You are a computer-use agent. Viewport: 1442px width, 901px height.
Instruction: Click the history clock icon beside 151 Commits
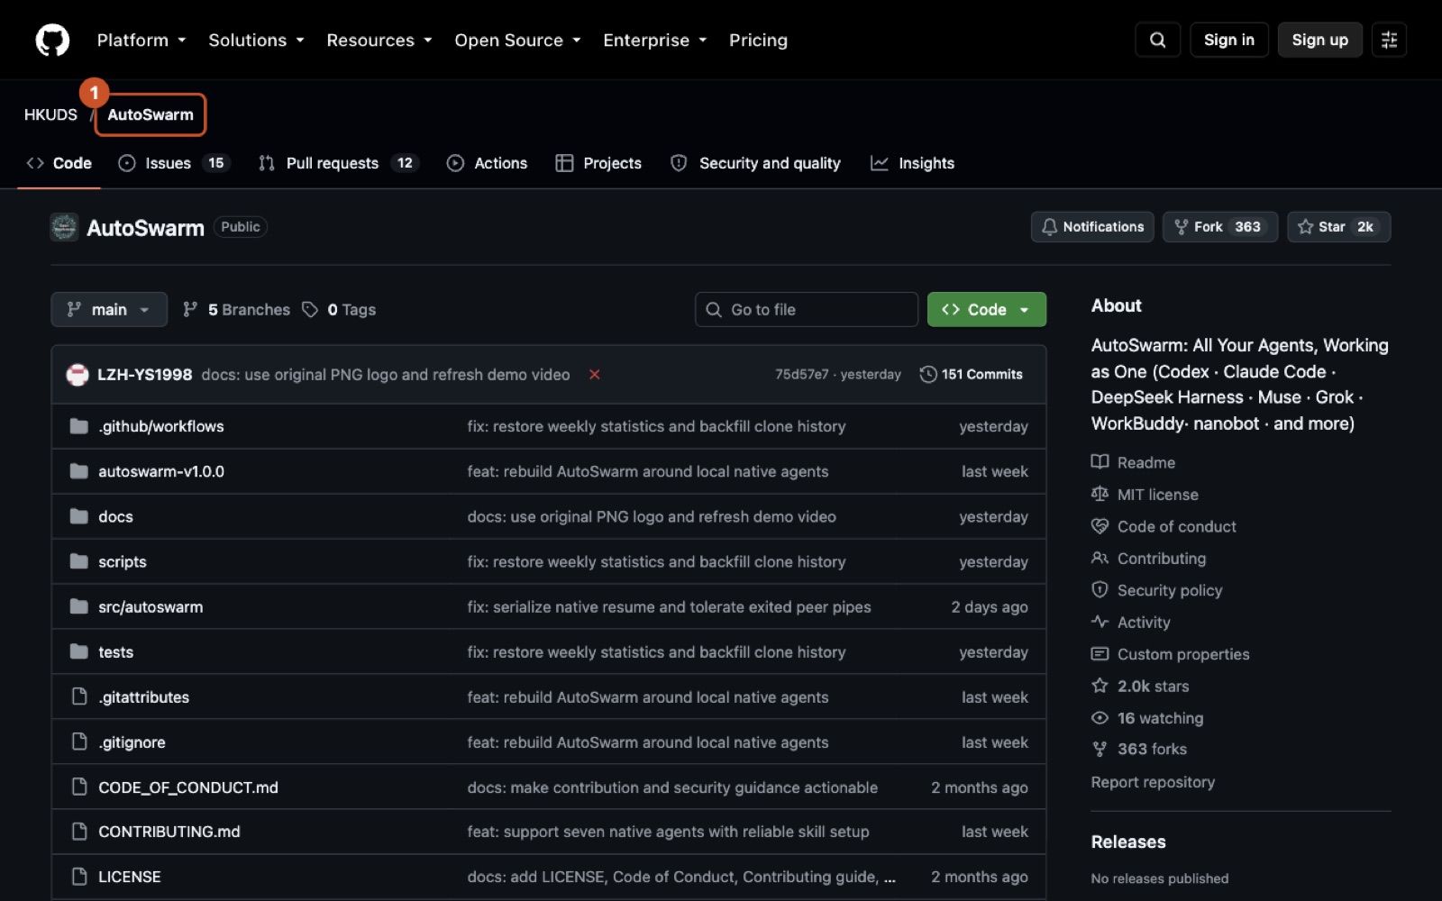click(928, 374)
